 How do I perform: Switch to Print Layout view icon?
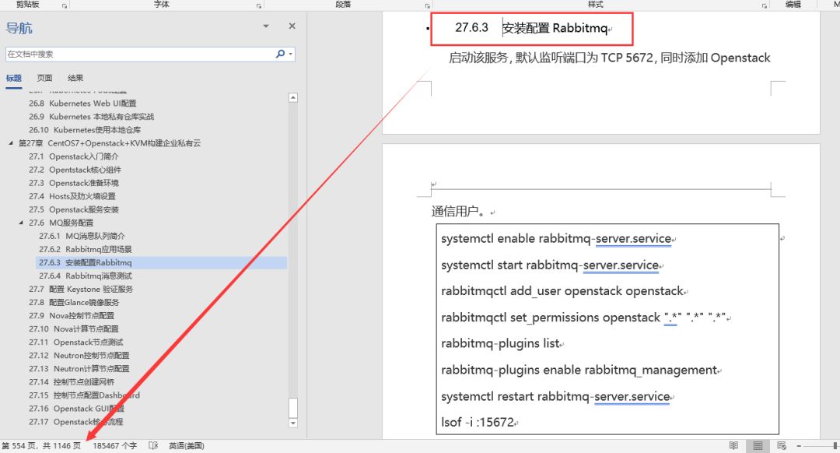(758, 445)
